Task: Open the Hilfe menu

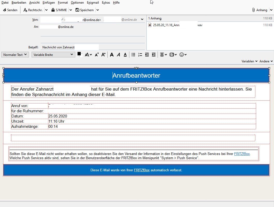Action: click(116, 3)
